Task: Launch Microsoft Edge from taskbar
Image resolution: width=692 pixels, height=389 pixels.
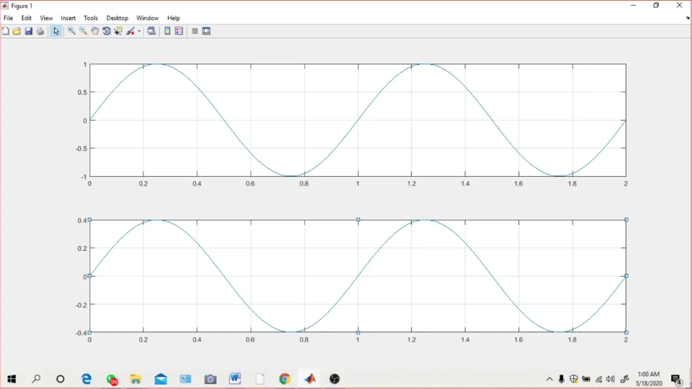Action: point(86,379)
